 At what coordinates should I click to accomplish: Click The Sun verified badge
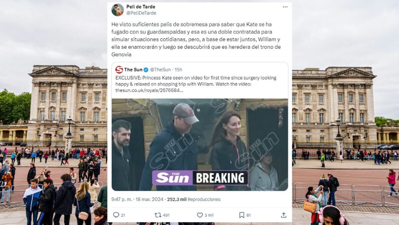pos(146,70)
